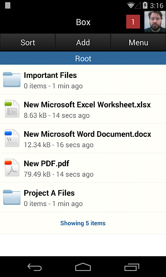Open the Add menu
This screenshot has width=166, height=277.
83,42
